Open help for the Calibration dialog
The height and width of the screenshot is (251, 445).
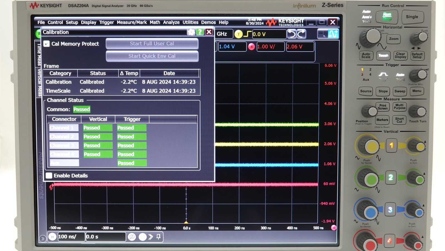(200, 32)
